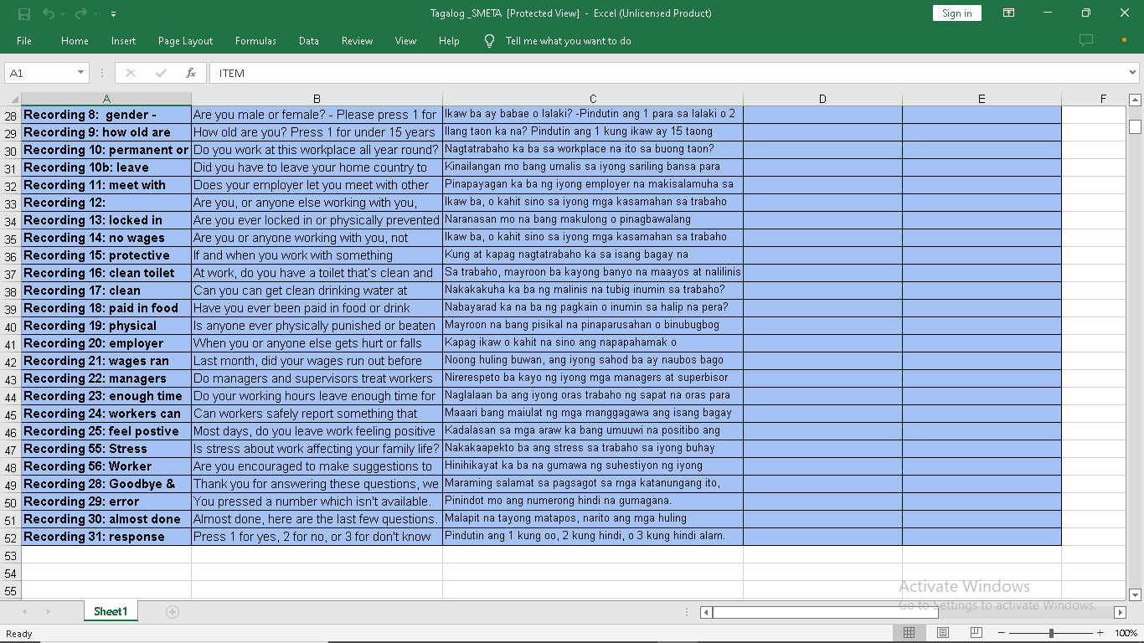
Task: Undo the last action via toolbar icon
Action: [48, 13]
